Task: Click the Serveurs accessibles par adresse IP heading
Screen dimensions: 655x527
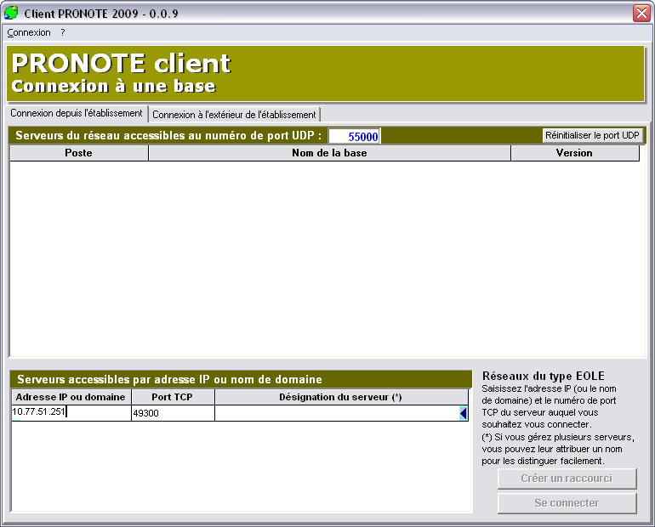Action: [169, 379]
